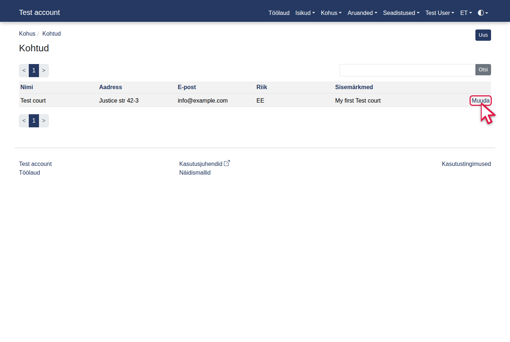Edit Test court via Muuda link
This screenshot has height=342, width=510.
(x=480, y=100)
